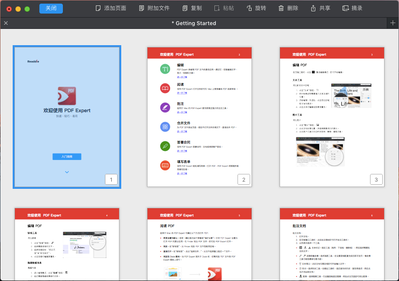Click the orange 填写表单 form icon on page 2
This screenshot has height=281, width=399.
[x=165, y=165]
